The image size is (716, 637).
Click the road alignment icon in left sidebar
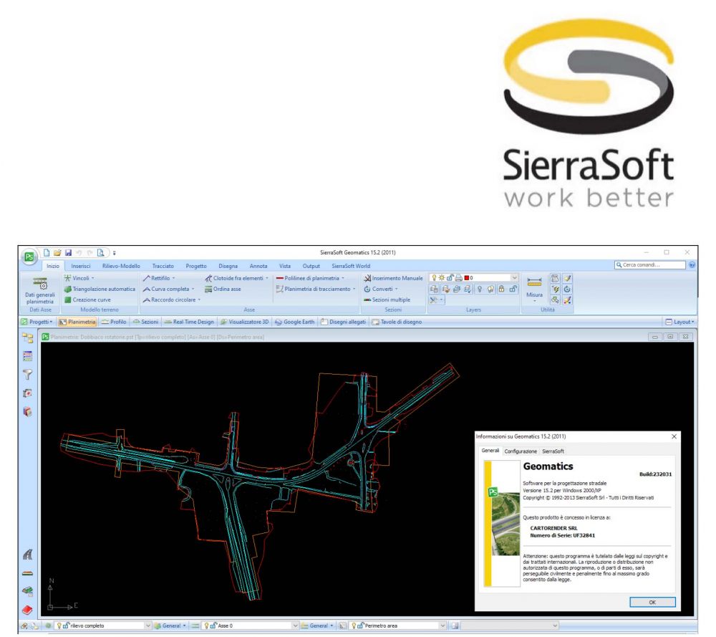pos(27,555)
